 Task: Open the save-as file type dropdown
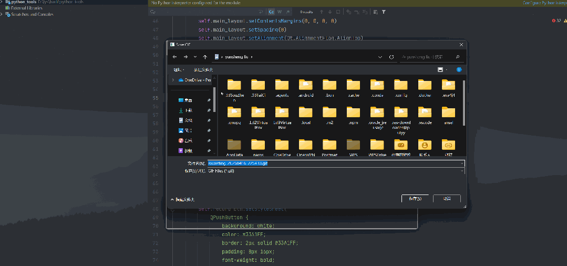coord(336,171)
